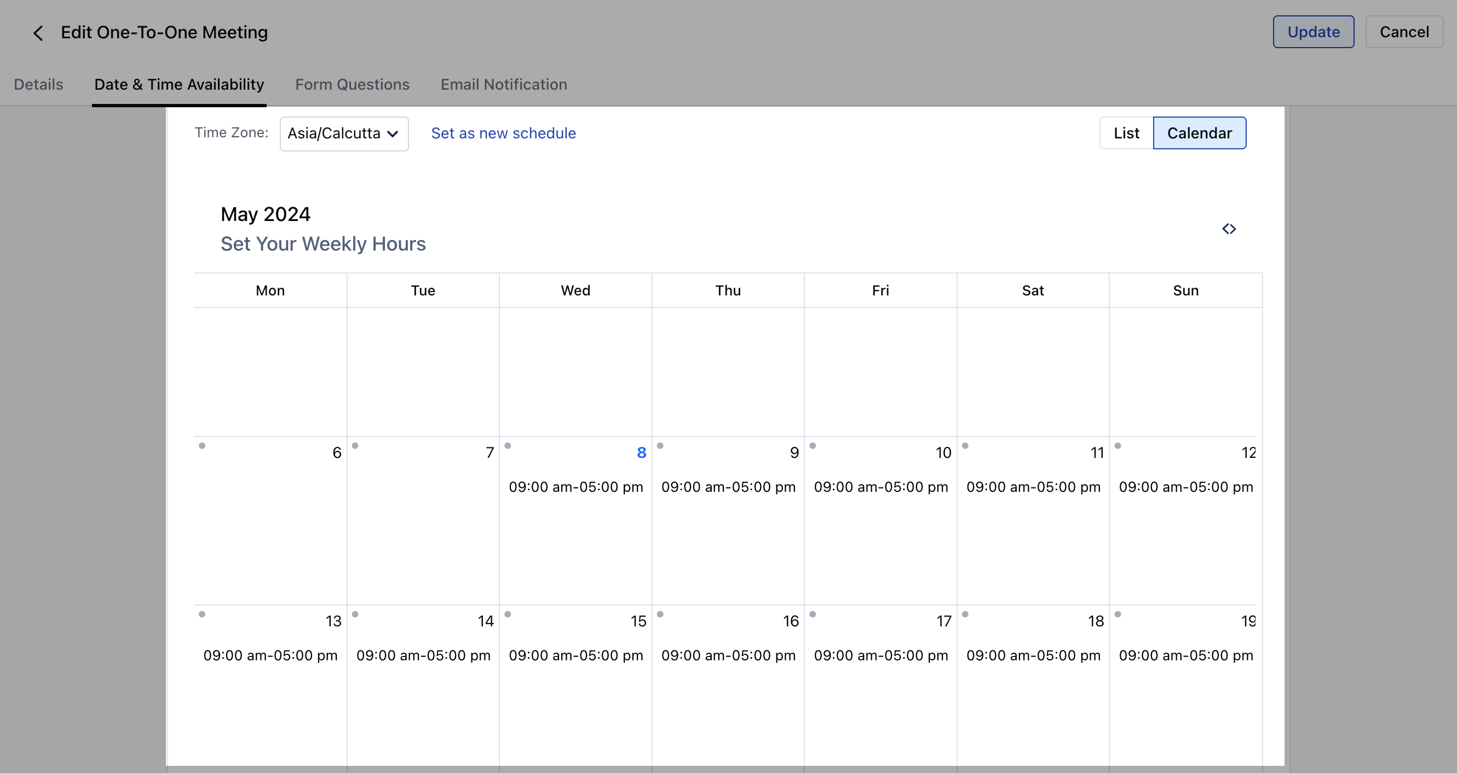
Task: Go to the Email Notification tab
Action: [503, 84]
